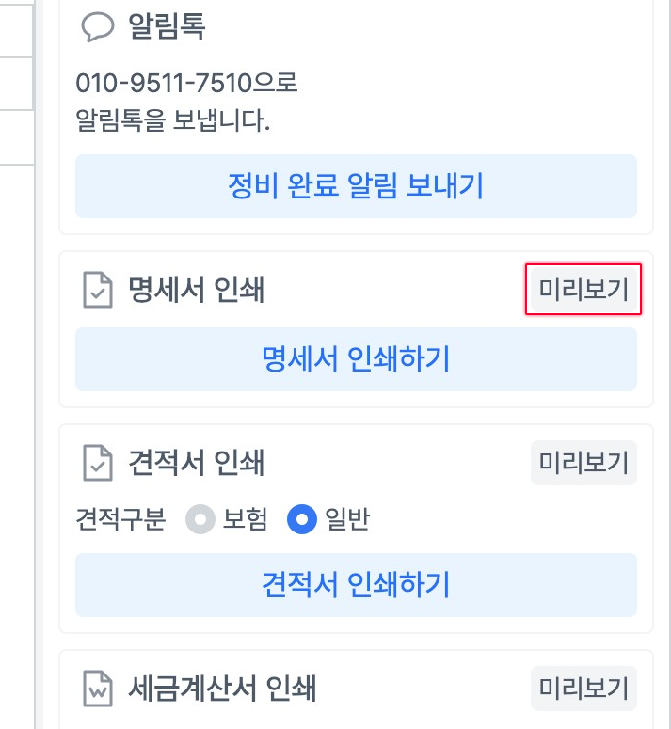Click the 알림톡 section heading
The image size is (671, 729).
(x=167, y=26)
